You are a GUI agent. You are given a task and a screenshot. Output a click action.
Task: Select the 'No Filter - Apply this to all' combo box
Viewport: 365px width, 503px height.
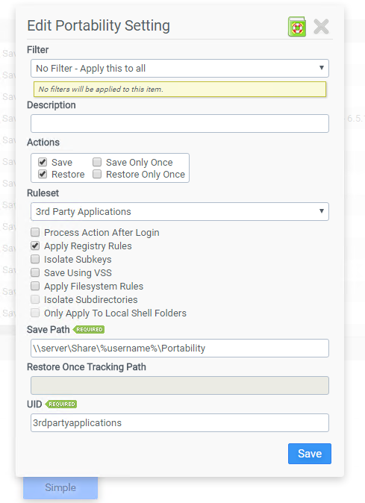coord(180,68)
